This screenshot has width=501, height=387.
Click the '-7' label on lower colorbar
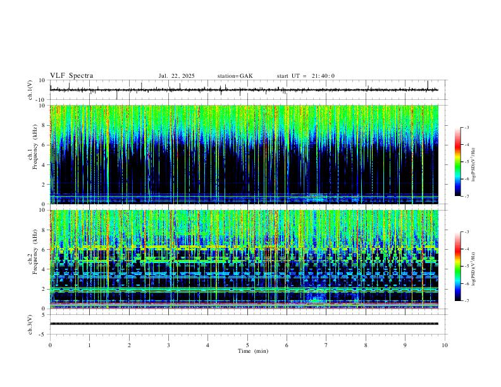click(466, 301)
